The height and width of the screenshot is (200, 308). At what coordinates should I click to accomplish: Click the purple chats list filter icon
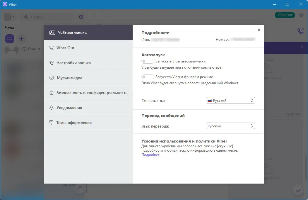tap(10, 39)
